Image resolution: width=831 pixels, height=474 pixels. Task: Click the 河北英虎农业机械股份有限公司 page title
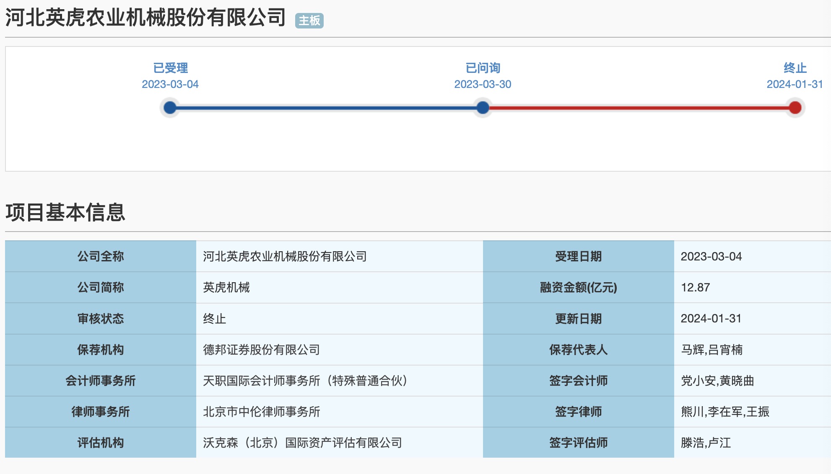click(x=145, y=18)
